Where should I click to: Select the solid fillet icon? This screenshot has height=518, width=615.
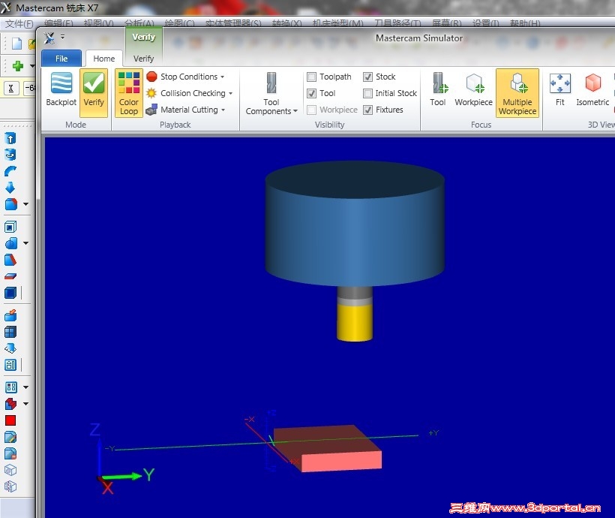coord(10,204)
